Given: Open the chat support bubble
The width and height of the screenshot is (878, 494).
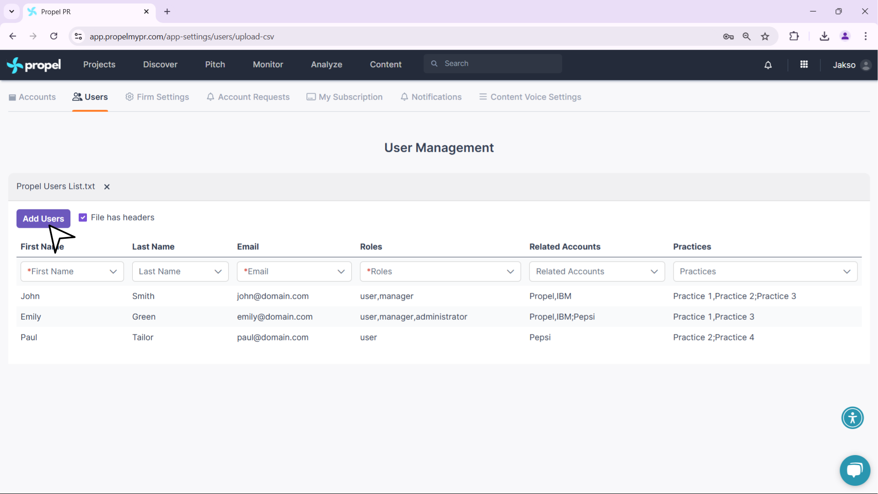Looking at the screenshot, I should [x=855, y=470].
